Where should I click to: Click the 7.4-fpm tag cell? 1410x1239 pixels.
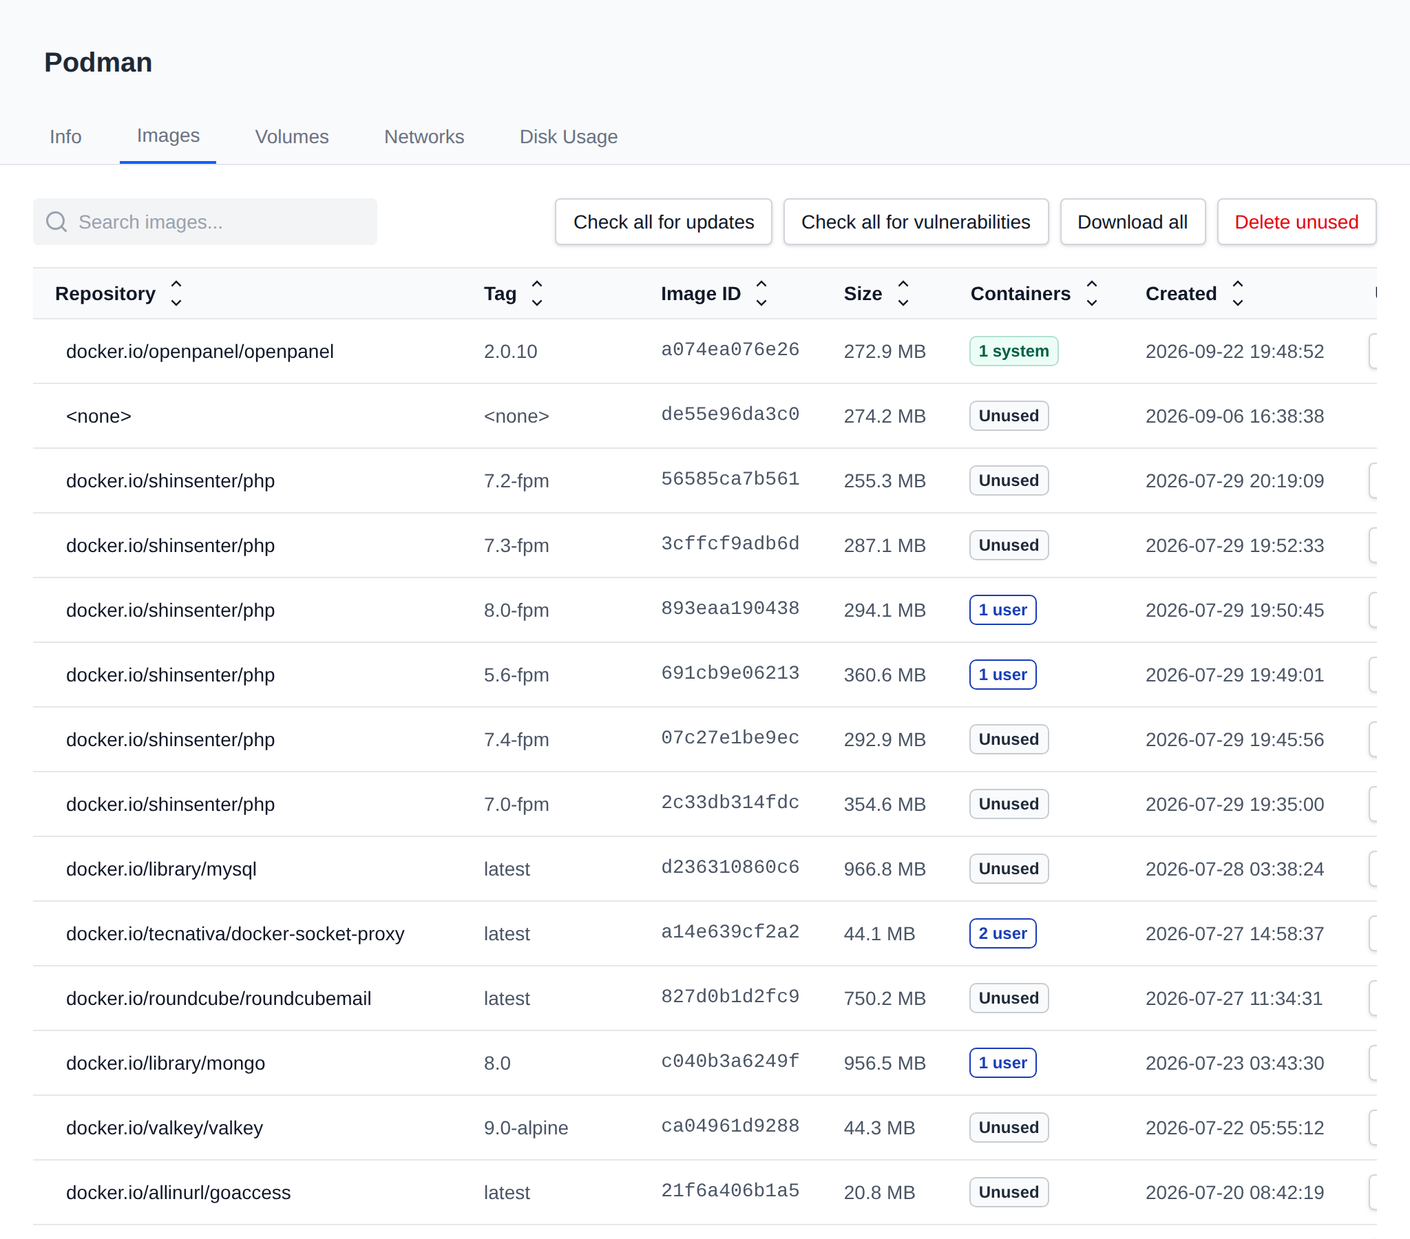tap(516, 739)
